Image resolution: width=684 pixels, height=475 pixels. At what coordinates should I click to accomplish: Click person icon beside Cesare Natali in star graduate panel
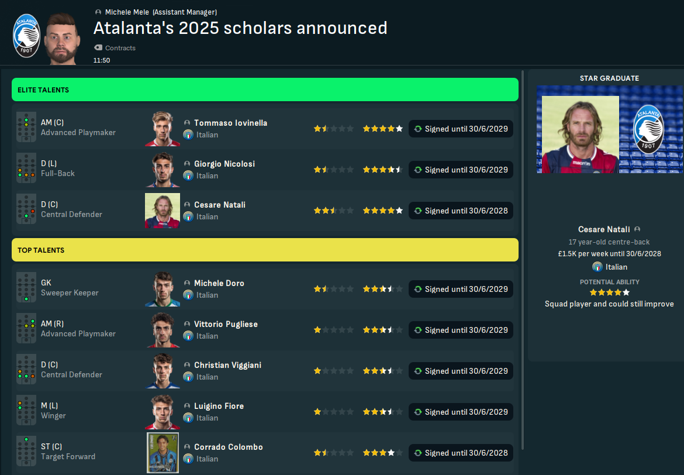[x=637, y=229]
